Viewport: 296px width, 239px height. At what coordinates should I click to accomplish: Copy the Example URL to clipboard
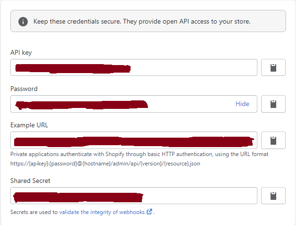click(x=273, y=140)
